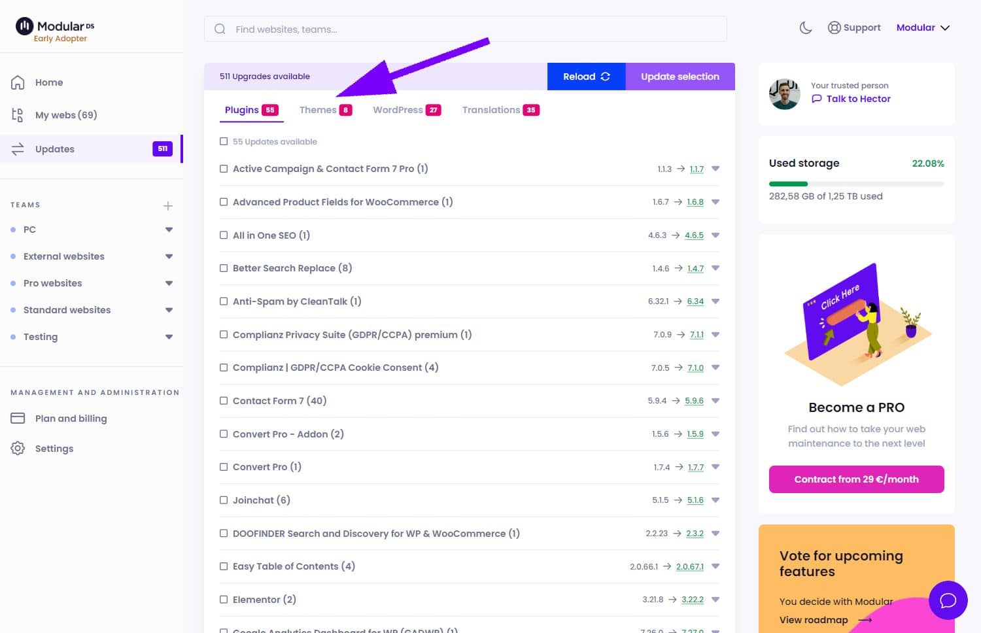Screen dimensions: 981x633
Task: Click the Talk to Hector chat icon
Action: click(x=816, y=99)
